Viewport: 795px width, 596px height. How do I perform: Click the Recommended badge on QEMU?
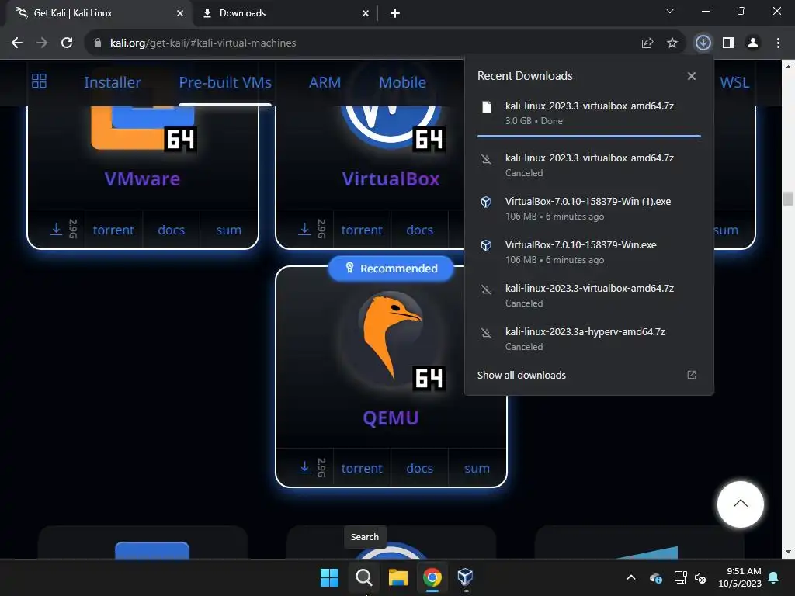pyautogui.click(x=391, y=269)
